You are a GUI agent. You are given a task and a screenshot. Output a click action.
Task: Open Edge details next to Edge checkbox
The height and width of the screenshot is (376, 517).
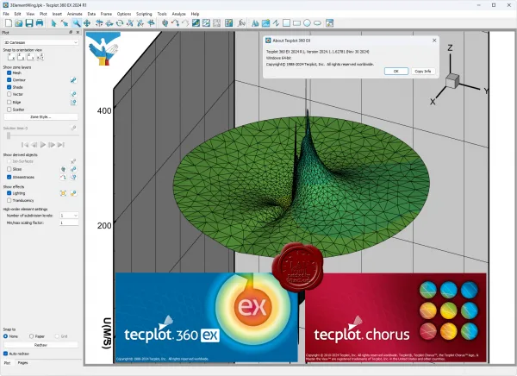tap(73, 103)
